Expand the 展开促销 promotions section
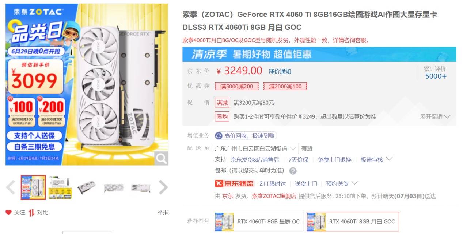The image size is (463, 234). click(x=435, y=117)
